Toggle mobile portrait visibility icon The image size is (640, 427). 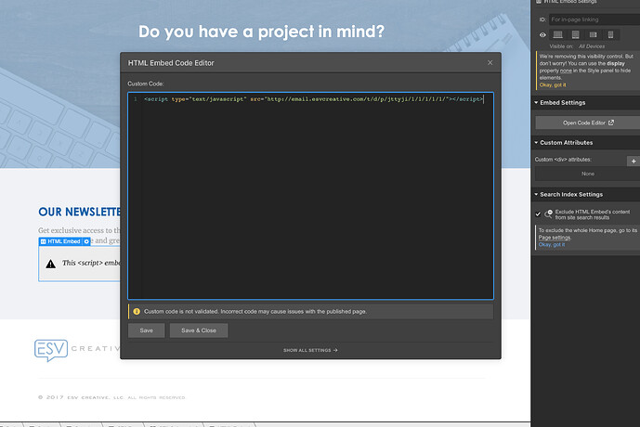(x=610, y=34)
